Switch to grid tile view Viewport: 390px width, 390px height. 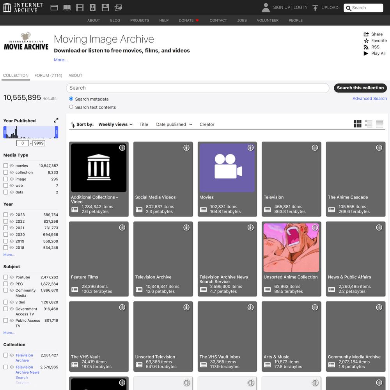[x=358, y=124]
